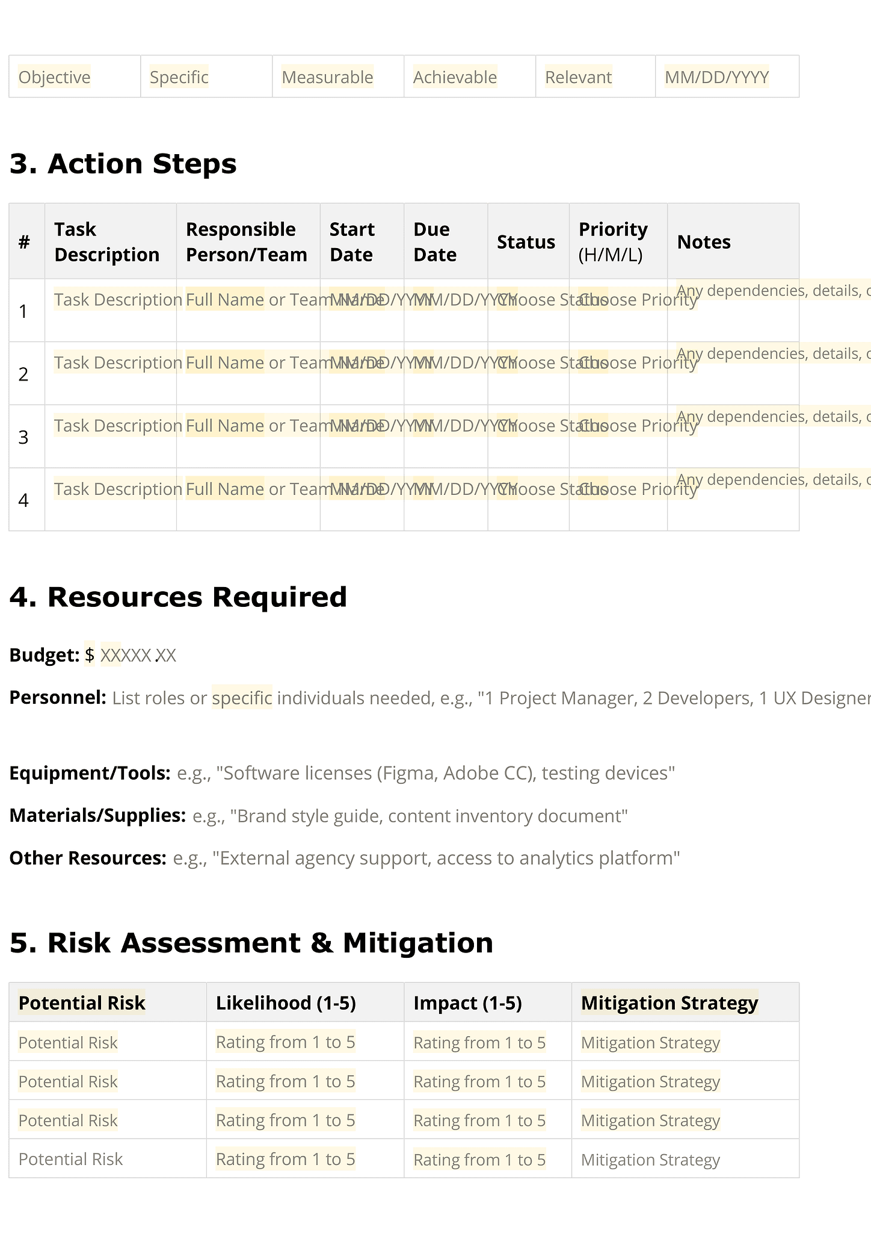Select Full Name or Team Name in row 2
Image resolution: width=871 pixels, height=1233 pixels.
click(x=285, y=362)
